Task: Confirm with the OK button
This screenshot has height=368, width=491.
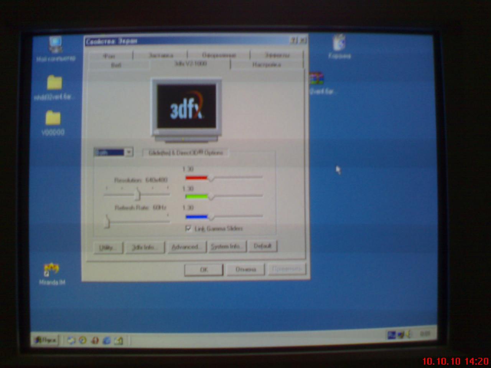Action: pyautogui.click(x=204, y=270)
